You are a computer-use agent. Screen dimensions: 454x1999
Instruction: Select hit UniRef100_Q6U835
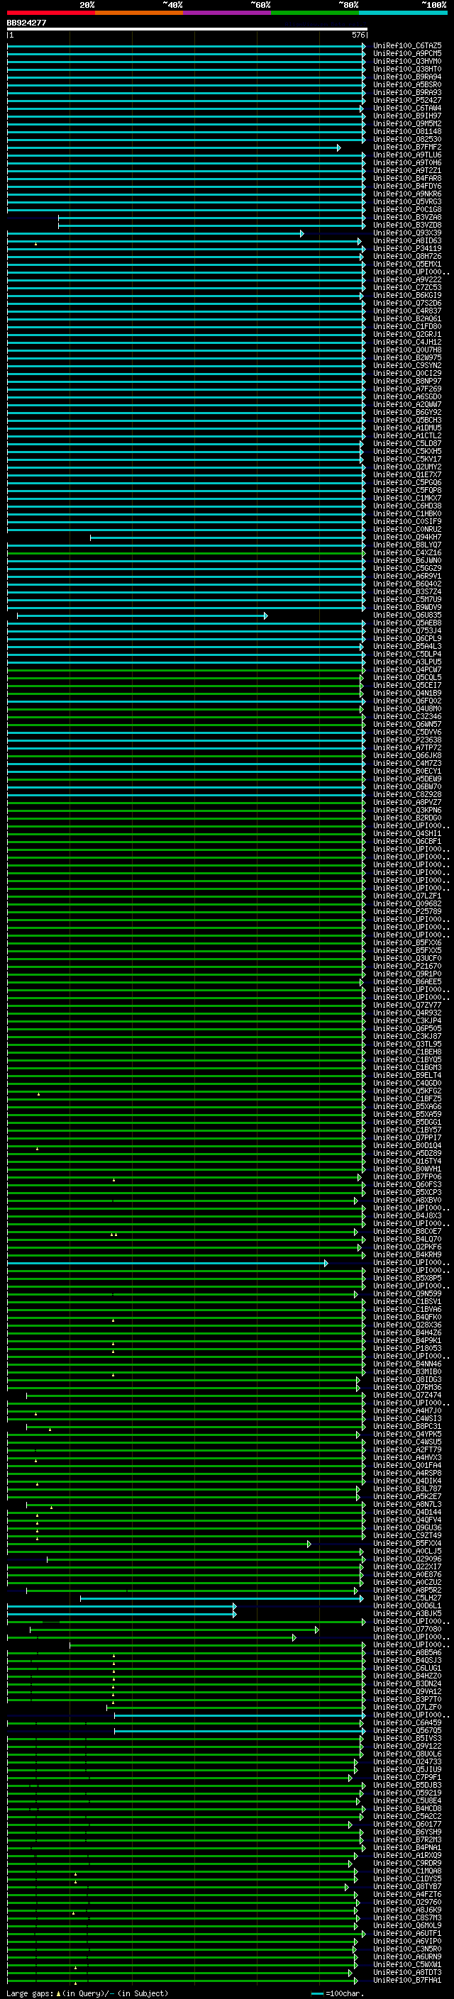click(407, 615)
